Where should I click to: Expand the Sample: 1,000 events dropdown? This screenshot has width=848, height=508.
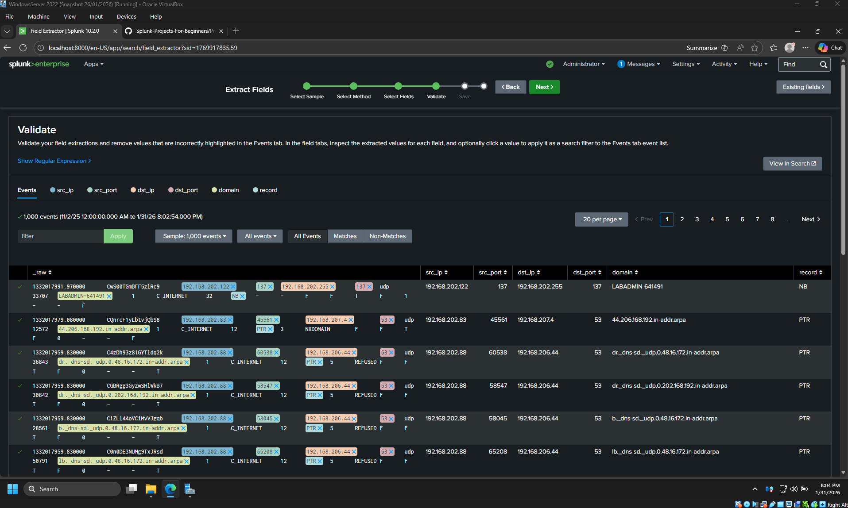[194, 236]
